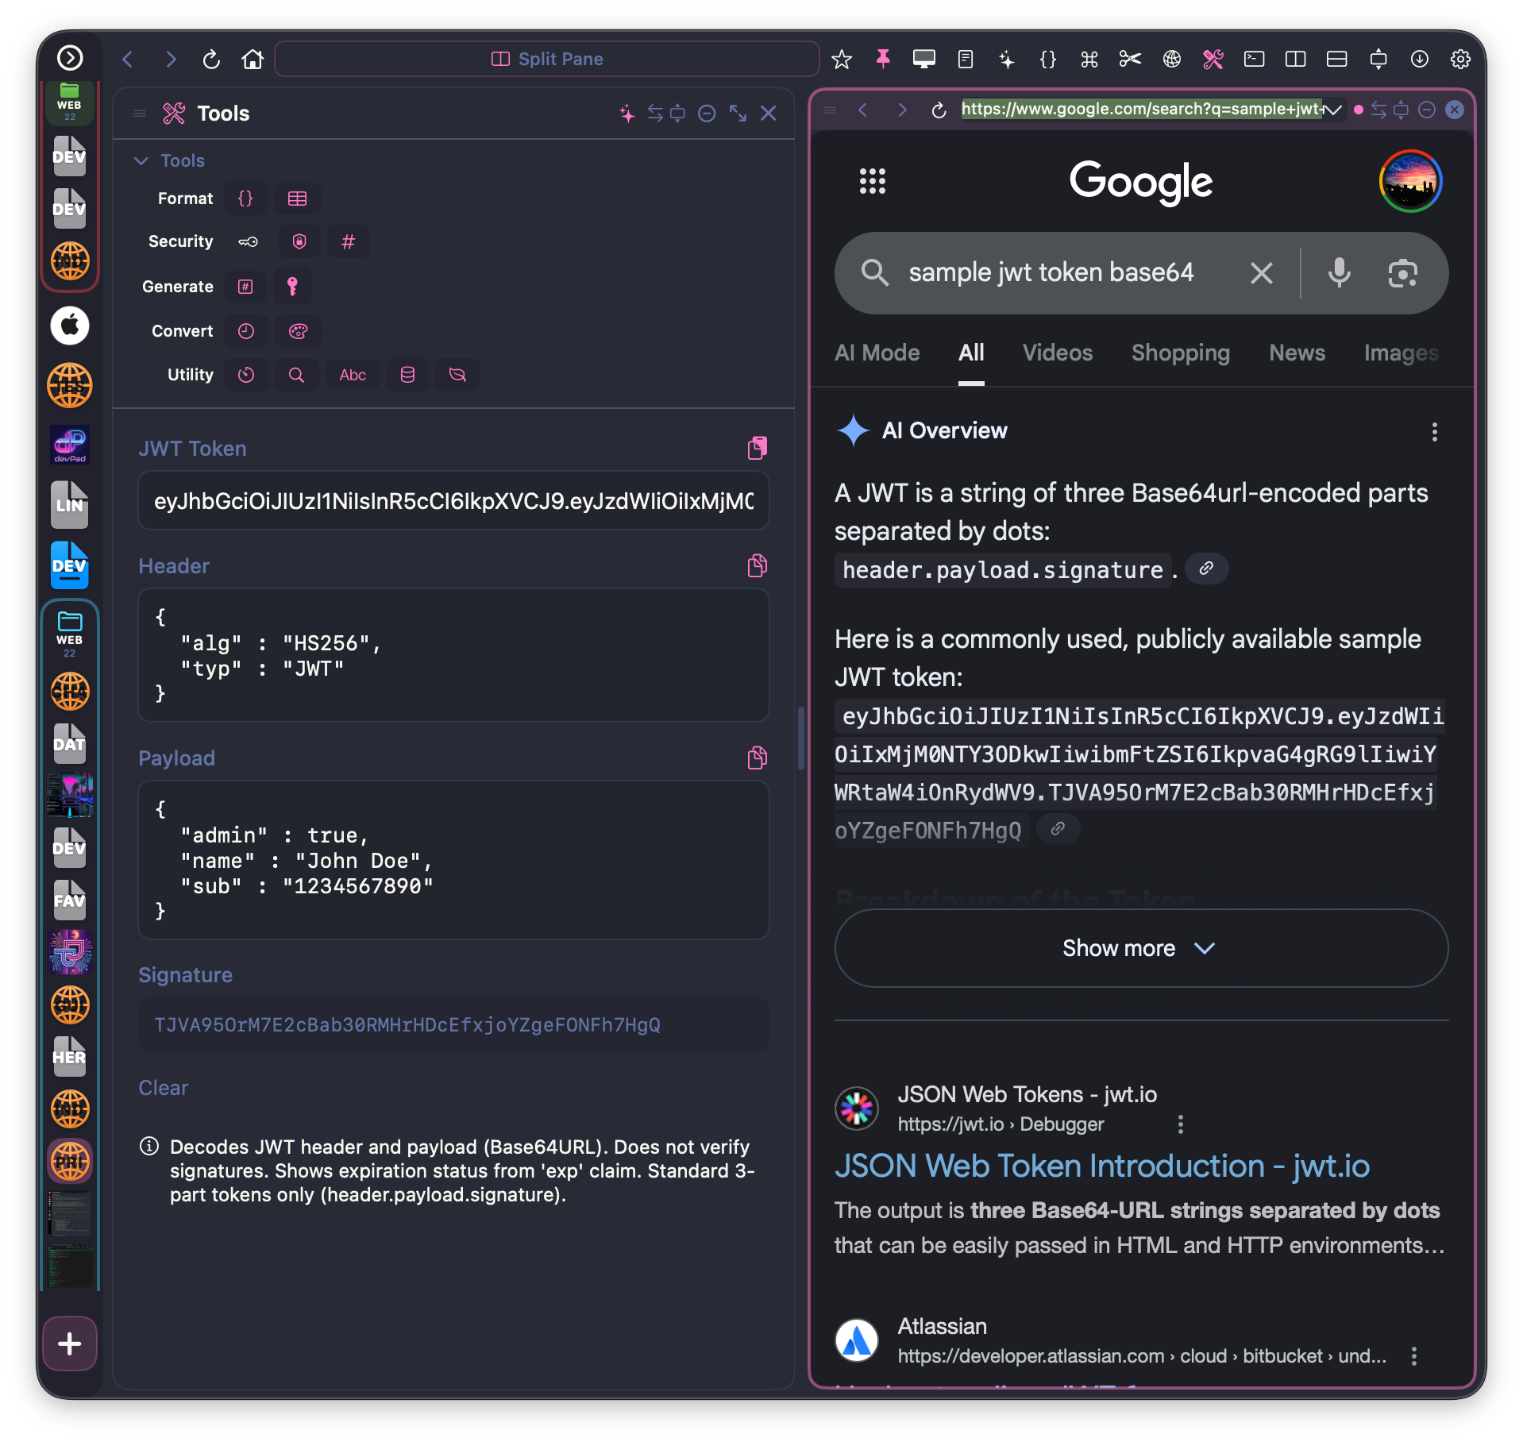Open the browser settings gear

point(1460,59)
